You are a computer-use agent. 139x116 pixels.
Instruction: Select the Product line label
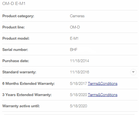point(14,27)
